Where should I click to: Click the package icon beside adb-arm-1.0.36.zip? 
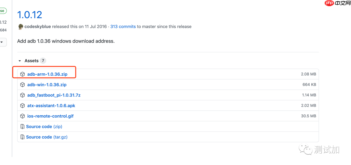click(22, 74)
